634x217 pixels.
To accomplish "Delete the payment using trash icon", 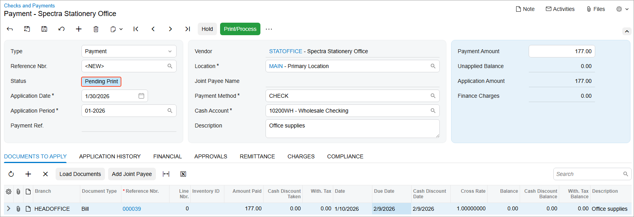I will (x=96, y=29).
